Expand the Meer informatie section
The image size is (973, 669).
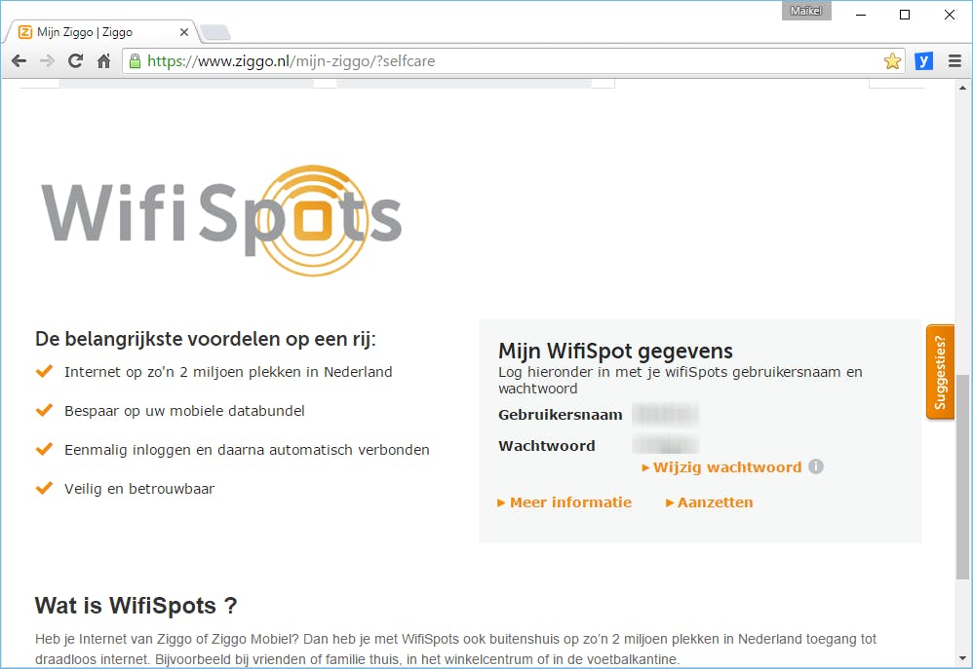point(564,502)
